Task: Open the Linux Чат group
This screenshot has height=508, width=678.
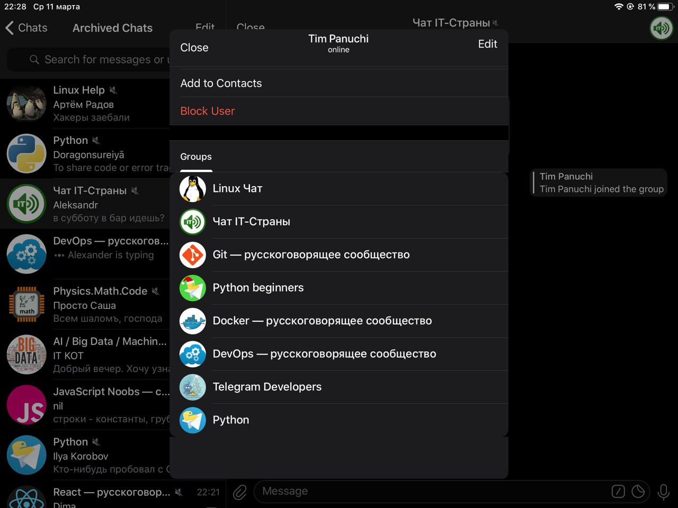Action: 339,189
